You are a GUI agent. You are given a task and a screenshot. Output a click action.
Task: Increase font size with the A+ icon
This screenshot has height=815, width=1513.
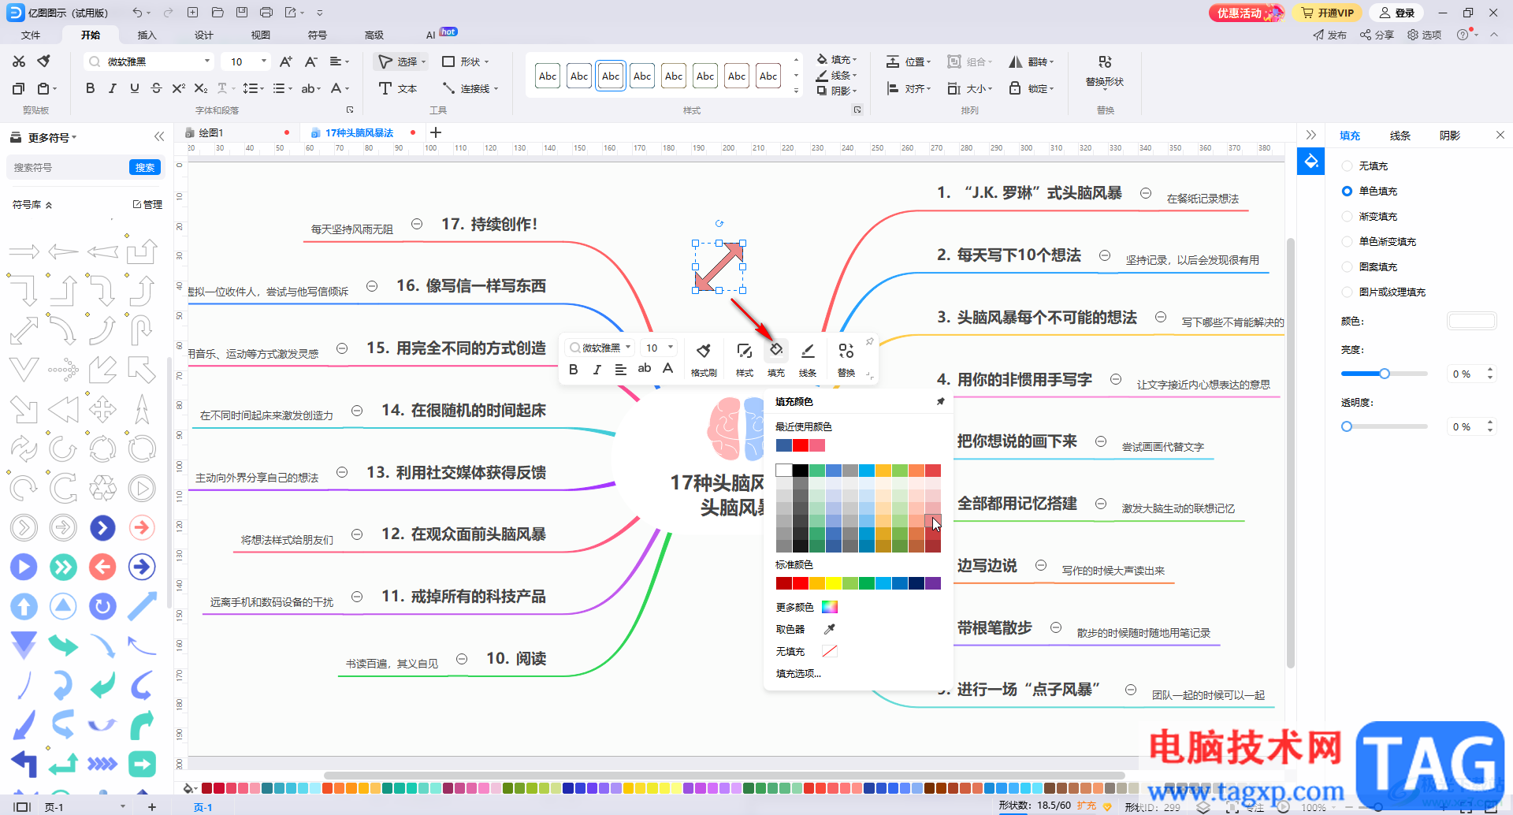tap(286, 61)
